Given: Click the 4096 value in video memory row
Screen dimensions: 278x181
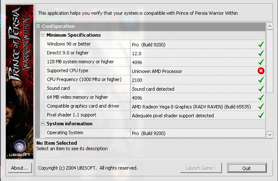Looking at the screenshot, I should tap(137, 98).
